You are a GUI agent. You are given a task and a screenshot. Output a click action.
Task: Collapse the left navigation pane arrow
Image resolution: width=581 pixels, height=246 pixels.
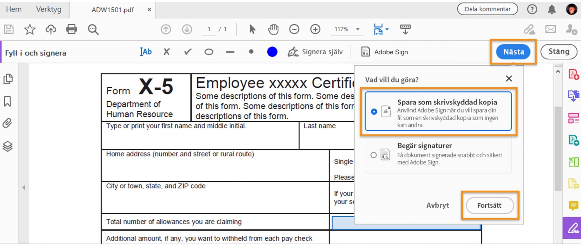click(x=24, y=188)
